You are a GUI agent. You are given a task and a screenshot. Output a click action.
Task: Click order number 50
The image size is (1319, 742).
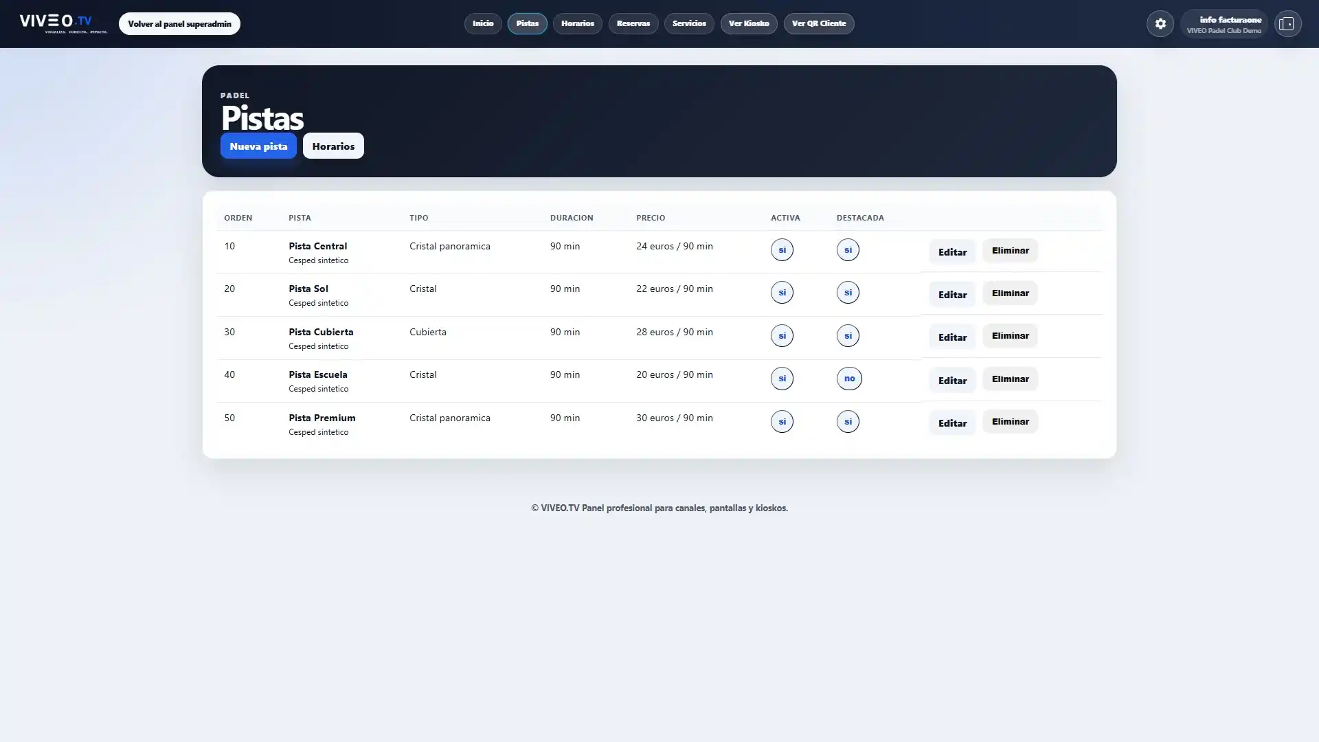229,418
